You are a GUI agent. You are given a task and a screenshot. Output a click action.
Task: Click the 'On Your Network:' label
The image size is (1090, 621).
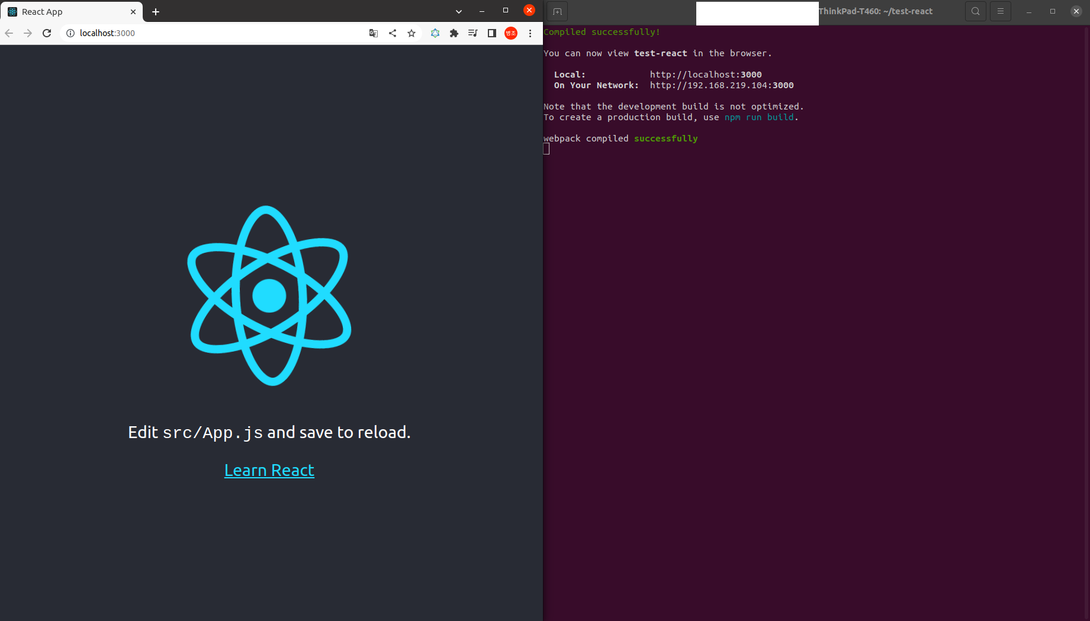click(596, 85)
